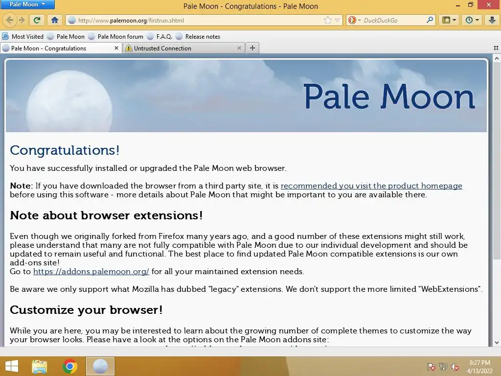Open the tab groups grid icon
This screenshot has width=501, height=376.
[496, 48]
